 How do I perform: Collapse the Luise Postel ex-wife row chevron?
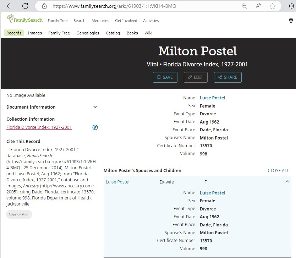(287, 182)
